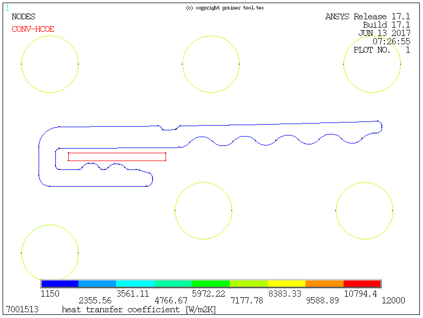423x318 pixels.
Task: Click the medium blue legend color band
Action: click(97, 284)
